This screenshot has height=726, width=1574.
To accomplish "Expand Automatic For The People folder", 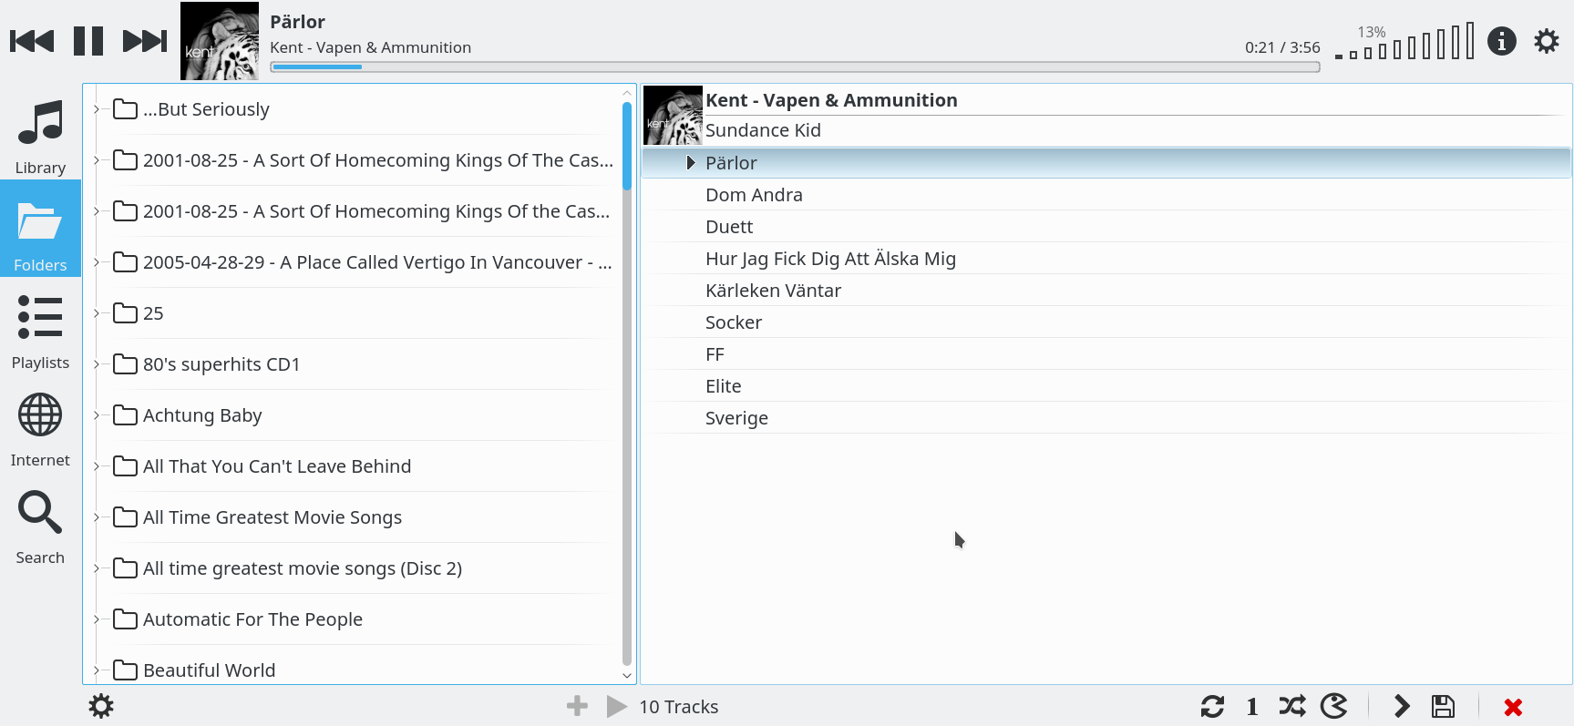I will coord(96,619).
